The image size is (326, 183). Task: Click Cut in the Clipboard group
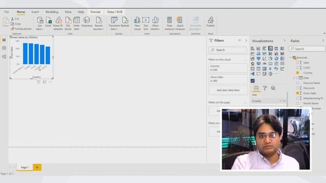tap(15, 19)
